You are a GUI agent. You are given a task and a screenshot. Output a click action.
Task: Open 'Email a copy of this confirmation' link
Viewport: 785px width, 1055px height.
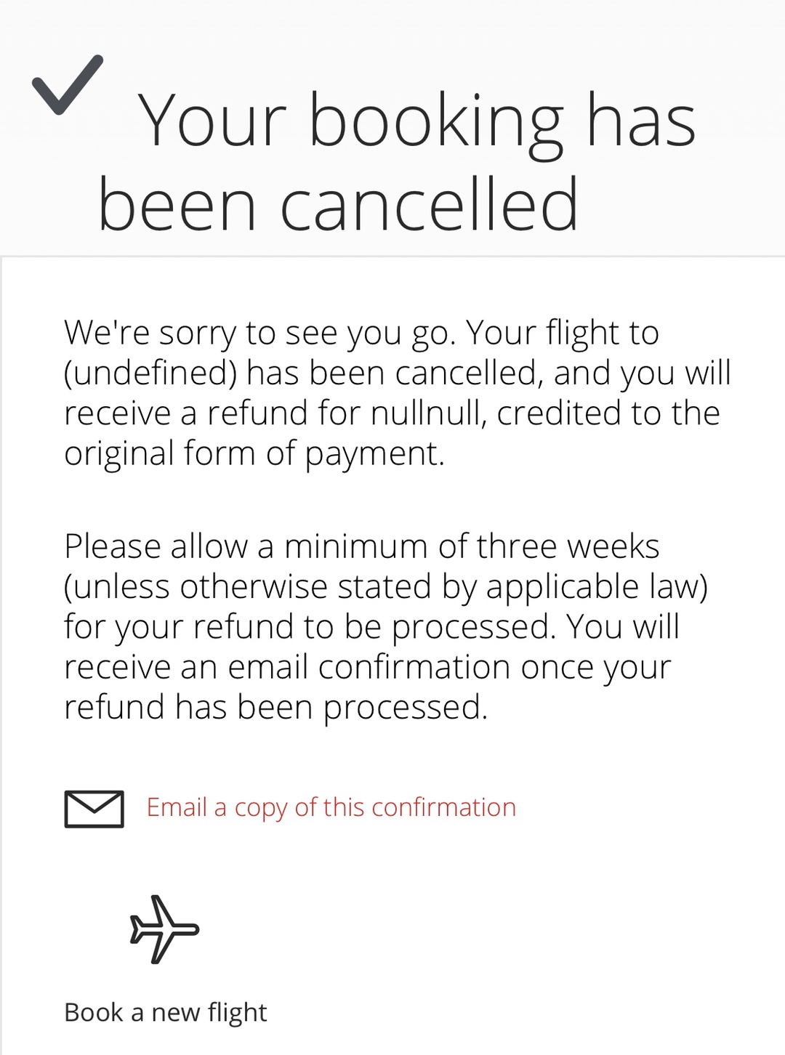click(331, 807)
